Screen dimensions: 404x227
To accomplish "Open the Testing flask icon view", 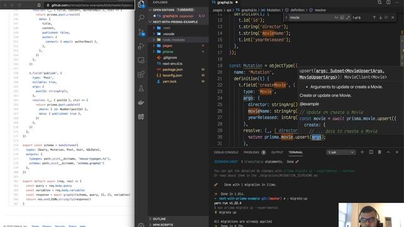I will pyautogui.click(x=141, y=88).
